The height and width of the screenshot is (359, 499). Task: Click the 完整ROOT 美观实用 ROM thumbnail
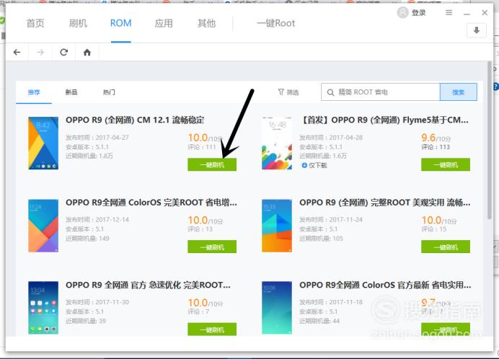tap(277, 226)
